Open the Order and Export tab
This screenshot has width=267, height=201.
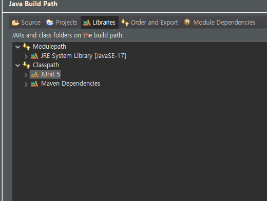(x=149, y=23)
